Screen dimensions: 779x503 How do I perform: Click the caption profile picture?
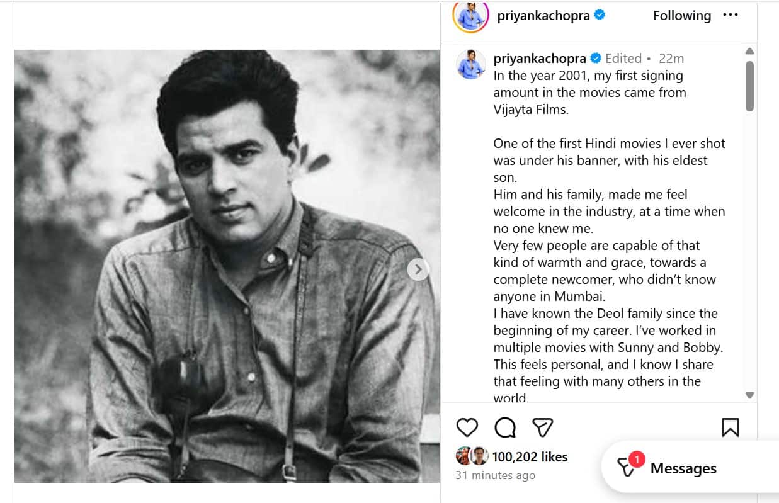[x=471, y=64]
